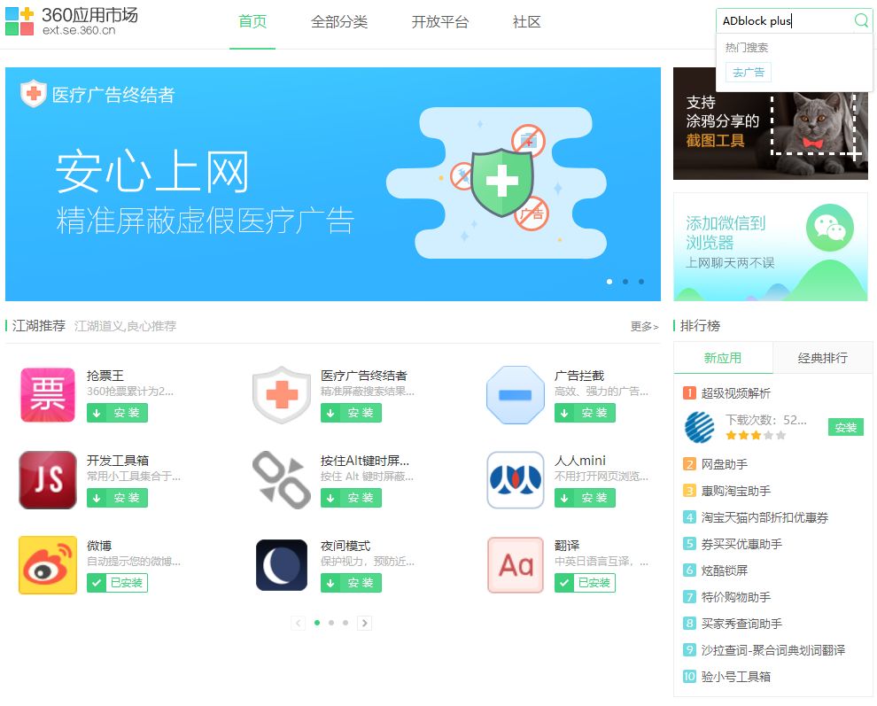Go to previous recommendation page arrow
The width and height of the screenshot is (877, 706).
click(299, 623)
